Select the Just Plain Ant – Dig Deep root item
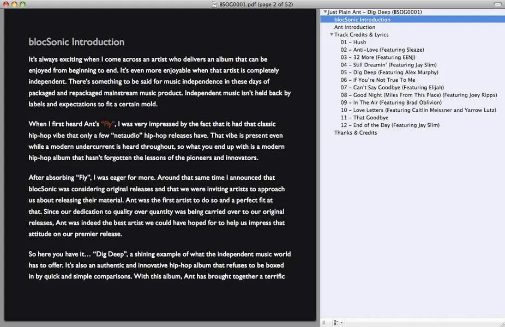Viewport: 505px width, 327px height. click(x=375, y=12)
